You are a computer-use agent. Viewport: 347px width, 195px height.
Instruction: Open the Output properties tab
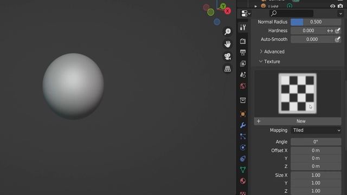tap(243, 53)
